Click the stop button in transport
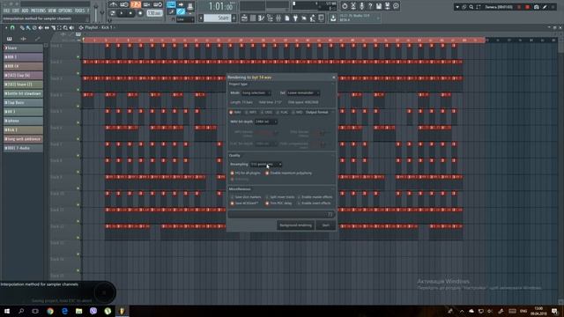The width and height of the screenshot is (564, 317). pyautogui.click(x=130, y=13)
